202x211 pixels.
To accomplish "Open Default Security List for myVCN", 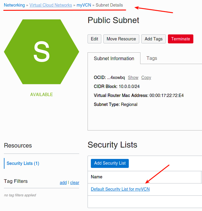I will coord(120,189).
